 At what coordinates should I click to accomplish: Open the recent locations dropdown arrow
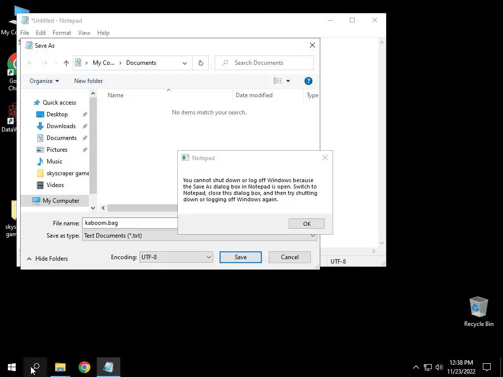(x=56, y=63)
